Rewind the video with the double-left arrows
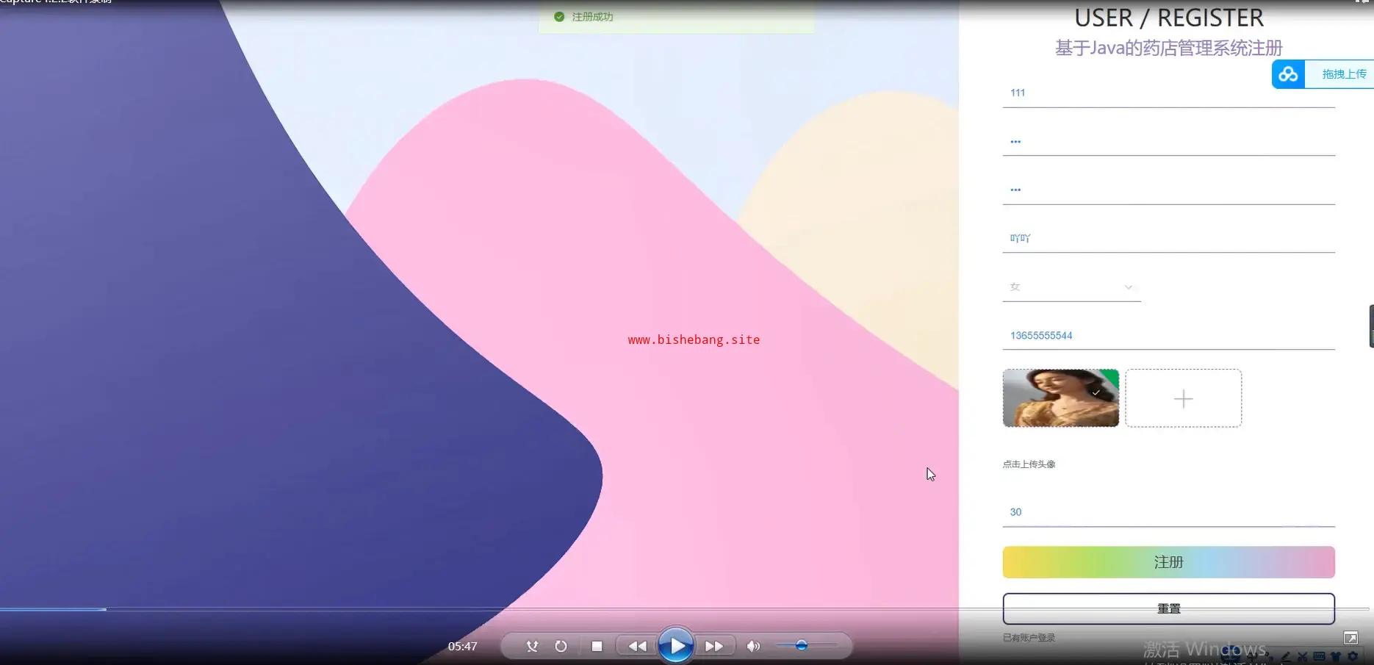This screenshot has height=665, width=1374. pos(637,647)
